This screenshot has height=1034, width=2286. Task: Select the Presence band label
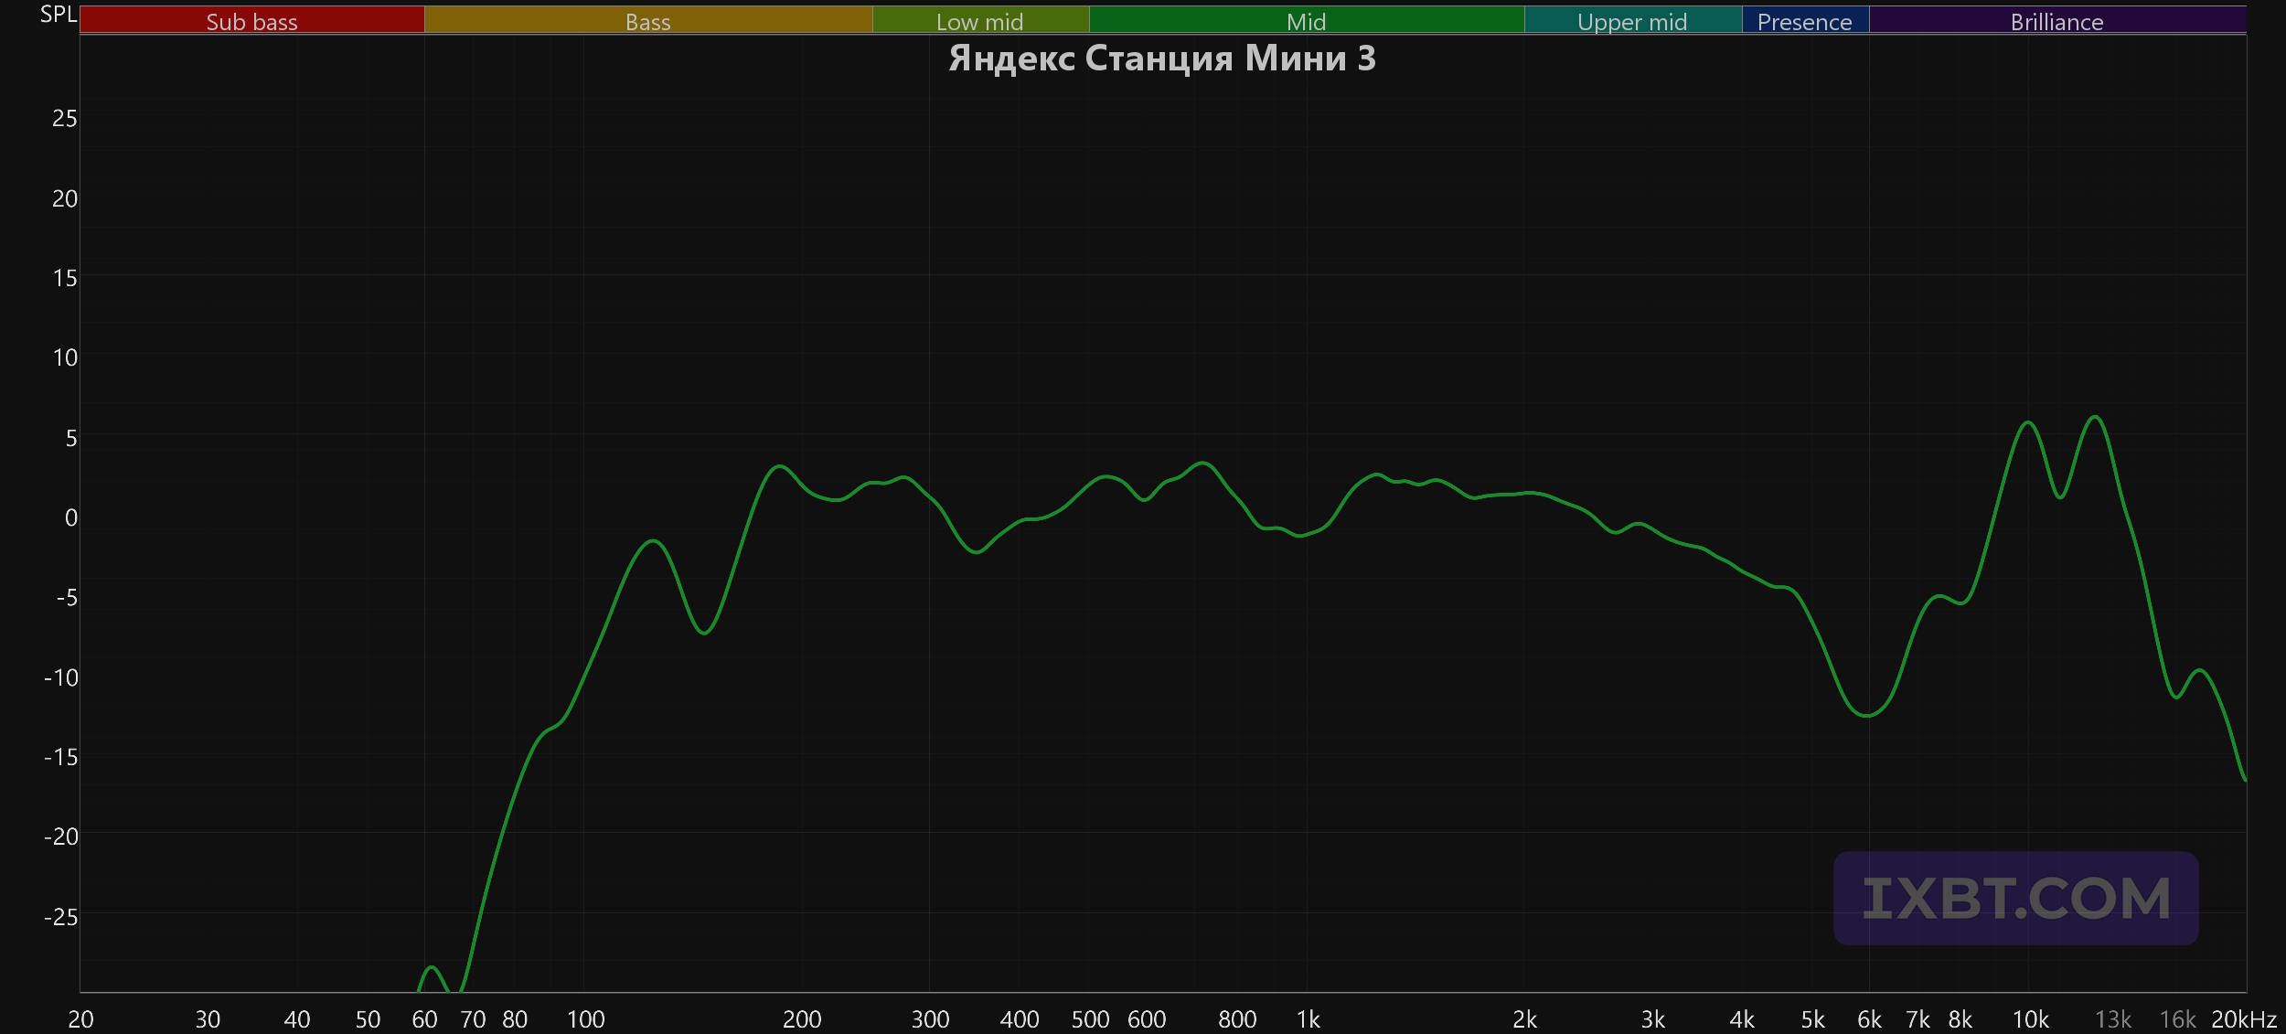[1805, 20]
